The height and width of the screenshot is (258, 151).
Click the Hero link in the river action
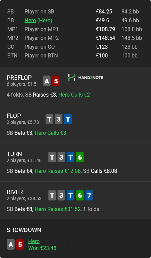(x=40, y=209)
